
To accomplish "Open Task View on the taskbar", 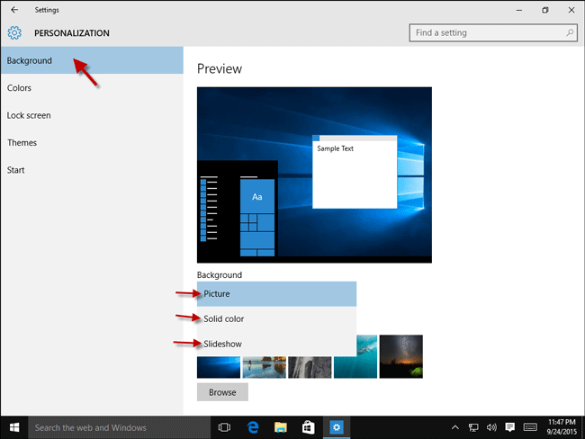I will point(224,427).
